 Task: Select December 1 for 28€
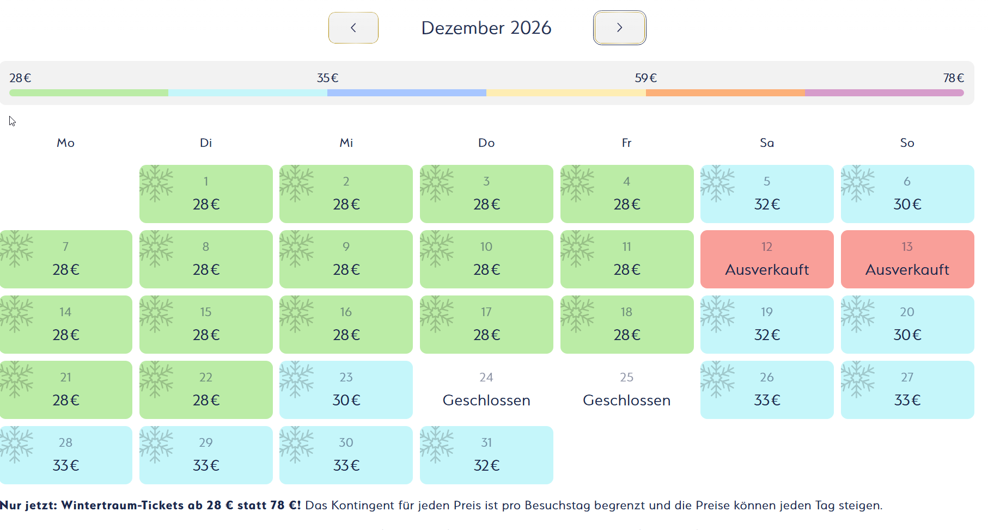click(206, 194)
